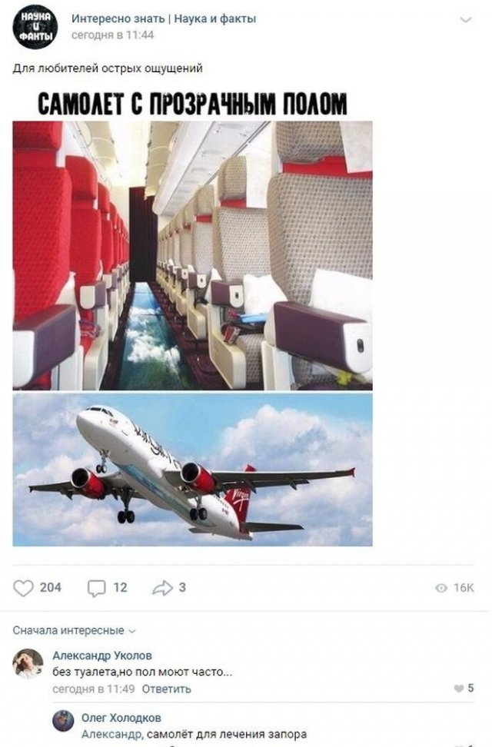Click the Александр mention in reply
Image resolution: width=492 pixels, height=747 pixels.
point(111,734)
